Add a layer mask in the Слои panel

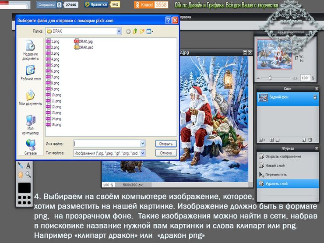[x=272, y=140]
